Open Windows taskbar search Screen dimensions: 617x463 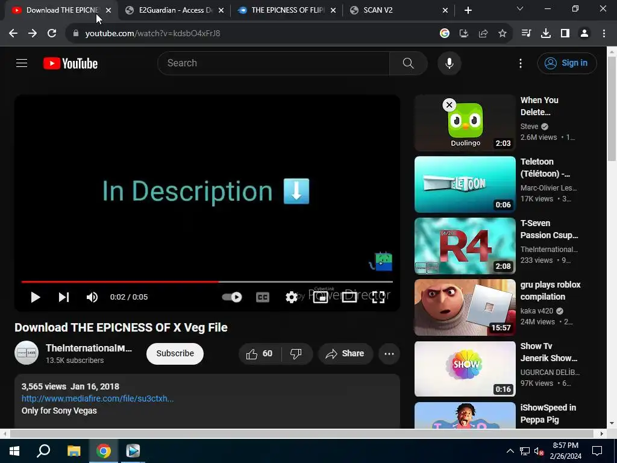coord(43,451)
